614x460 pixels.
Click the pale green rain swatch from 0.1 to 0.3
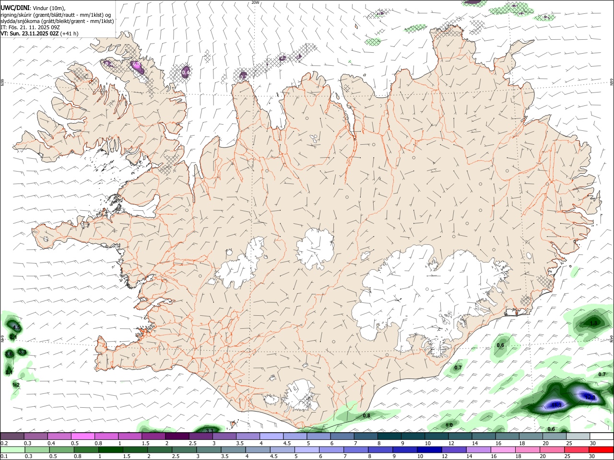click(x=12, y=450)
